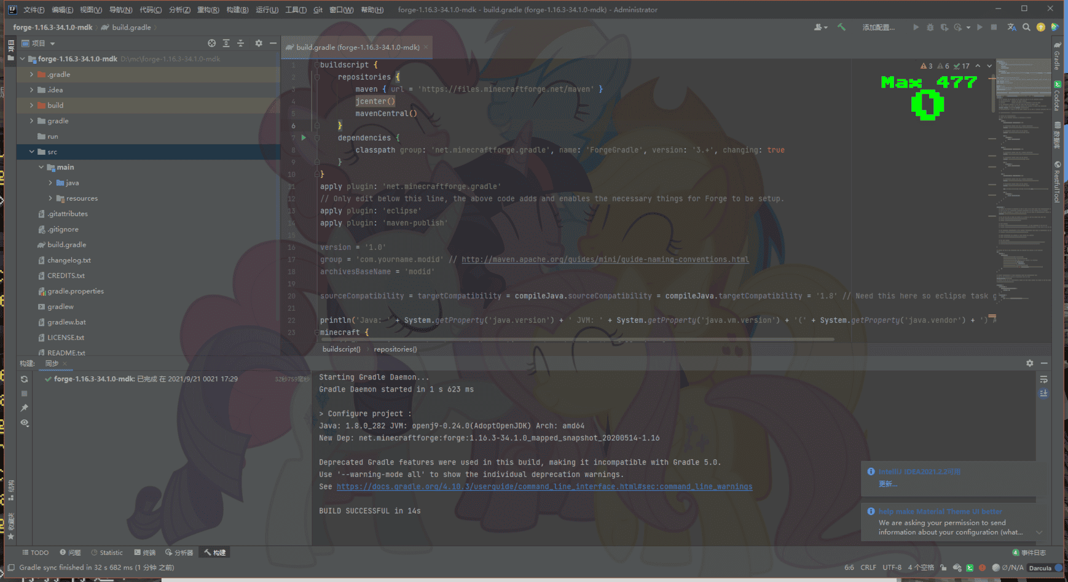
Task: Click the locate-file target icon in Project panel
Action: (211, 43)
